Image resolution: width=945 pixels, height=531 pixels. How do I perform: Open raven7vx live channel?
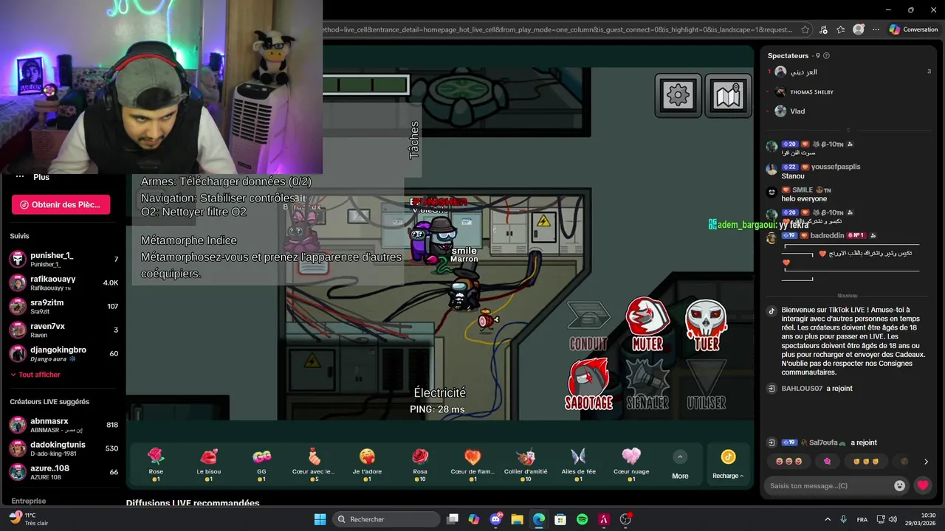(63, 330)
